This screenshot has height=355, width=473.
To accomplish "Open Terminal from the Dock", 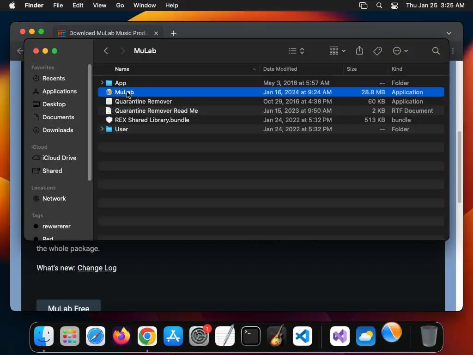I will [251, 336].
